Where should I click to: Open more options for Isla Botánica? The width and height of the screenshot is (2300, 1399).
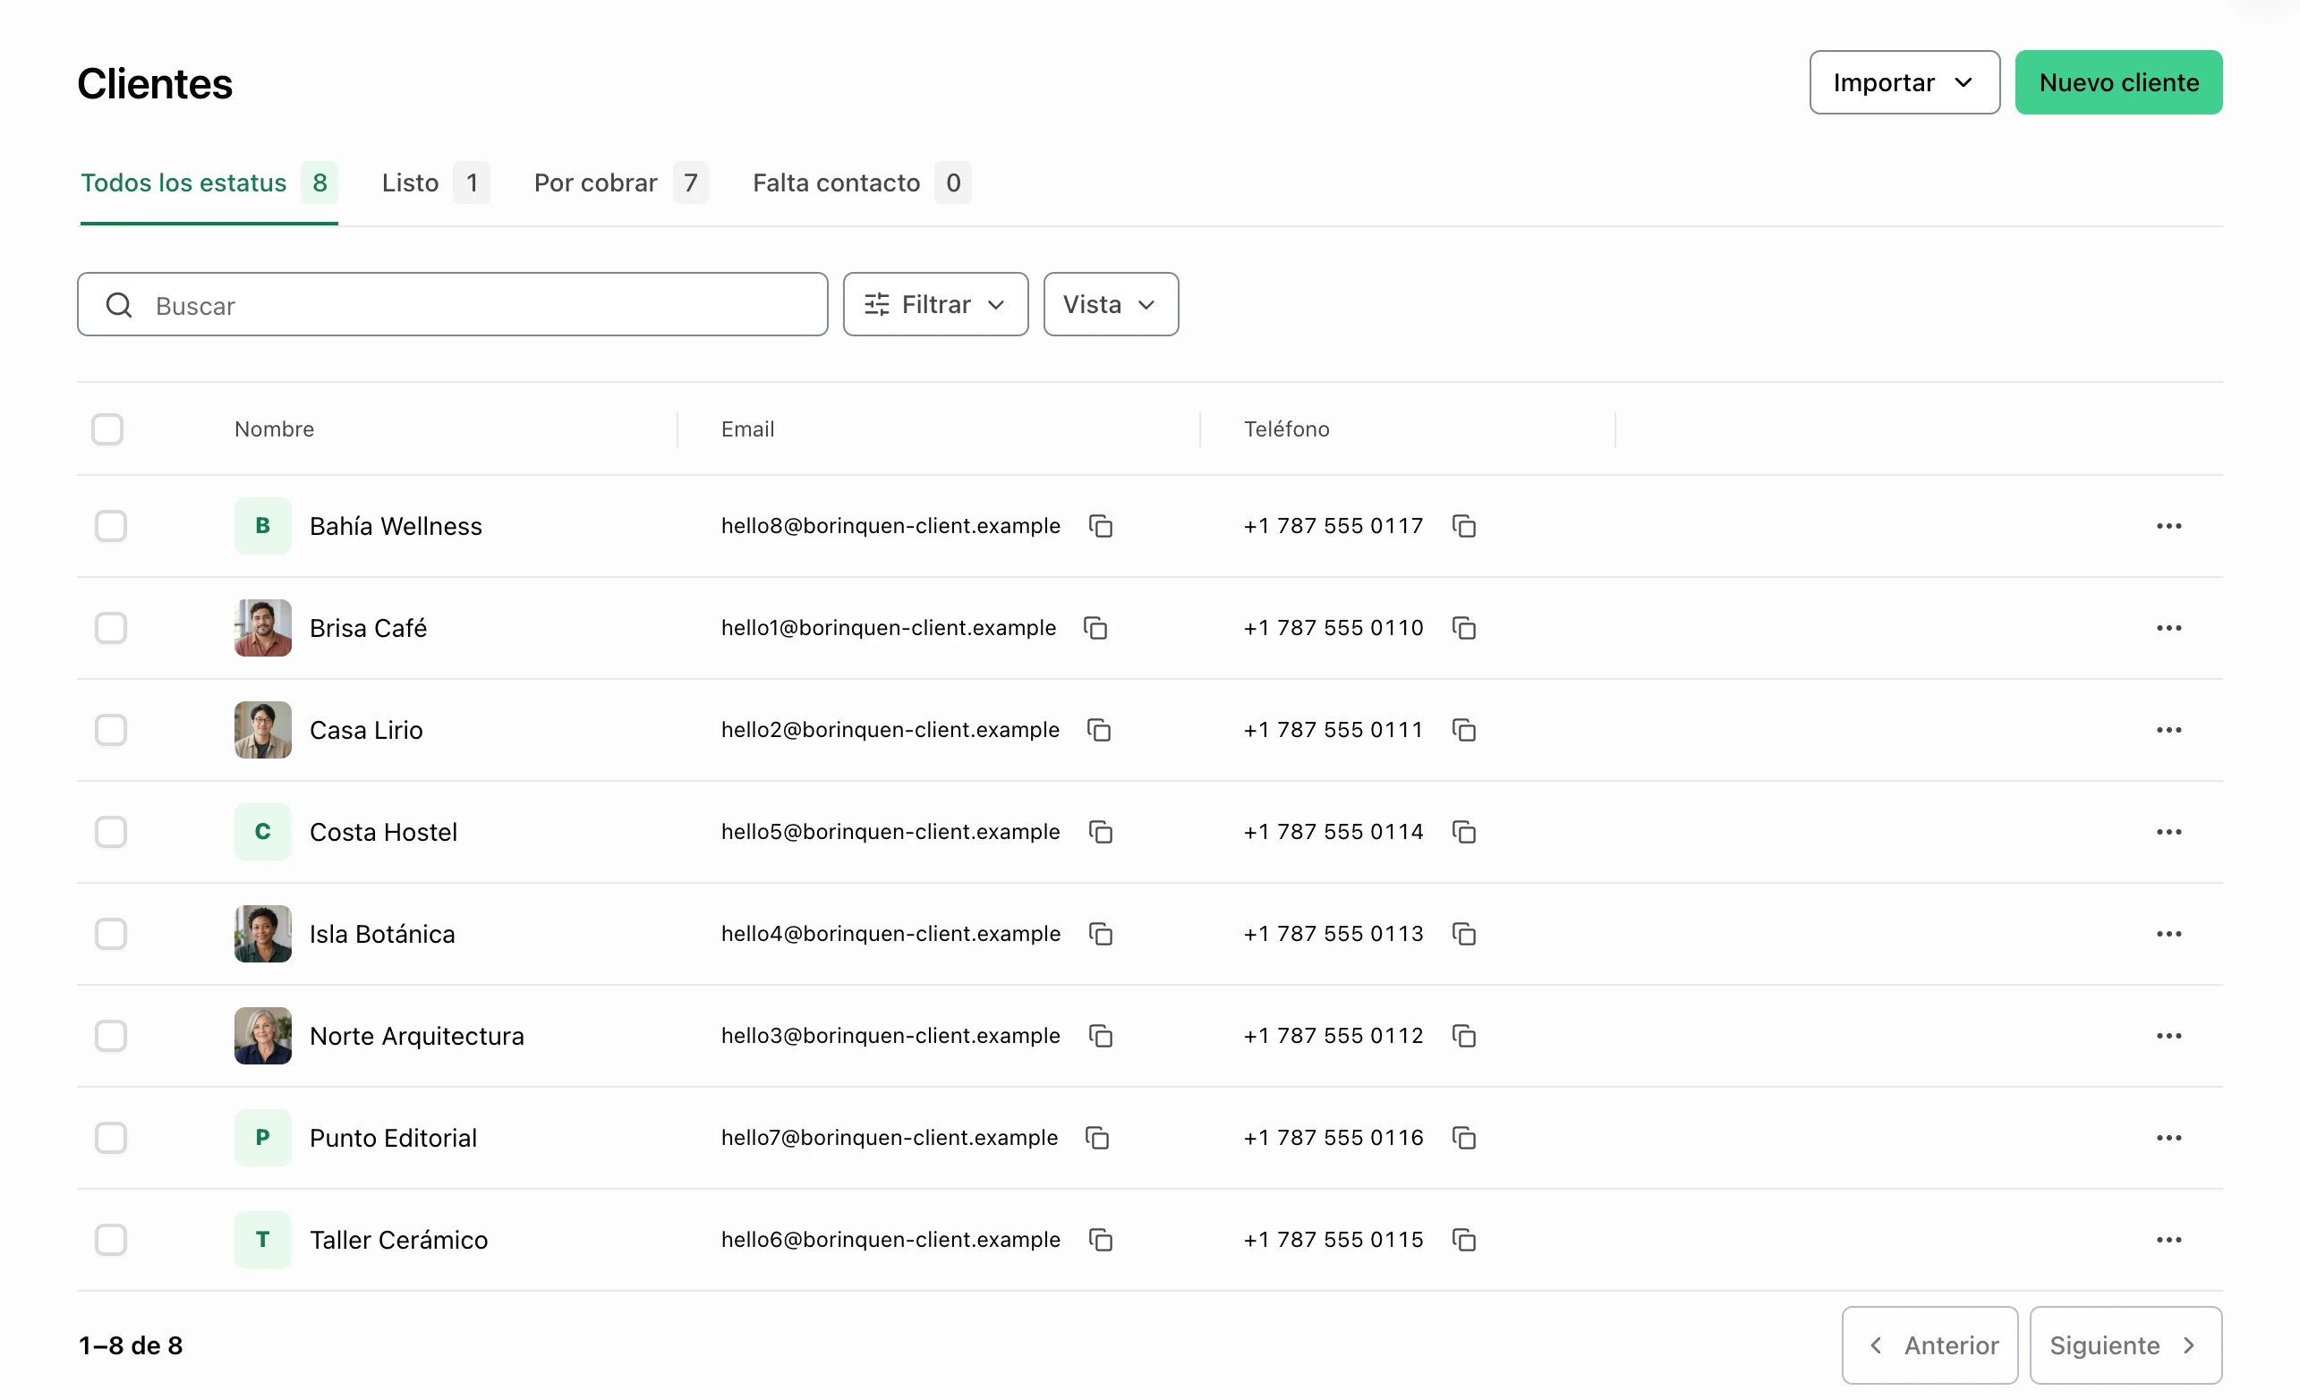(2168, 934)
